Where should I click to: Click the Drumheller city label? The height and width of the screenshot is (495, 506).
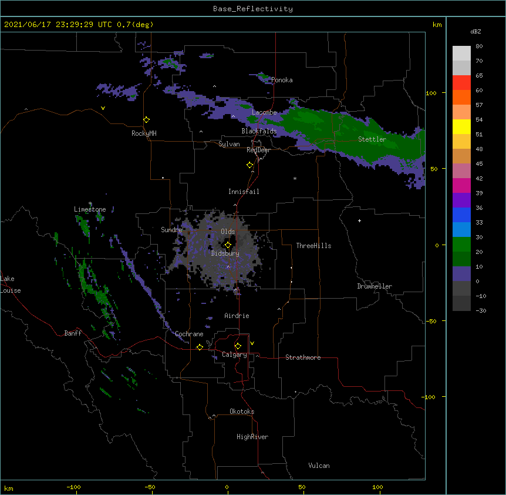click(375, 286)
